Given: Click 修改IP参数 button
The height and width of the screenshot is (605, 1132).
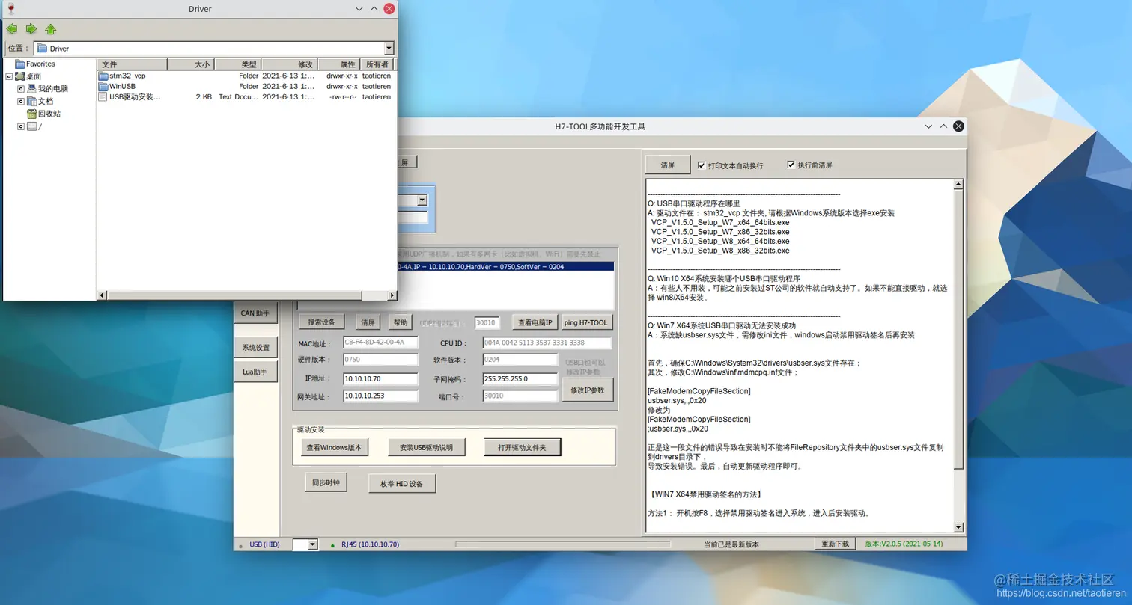Looking at the screenshot, I should (588, 390).
